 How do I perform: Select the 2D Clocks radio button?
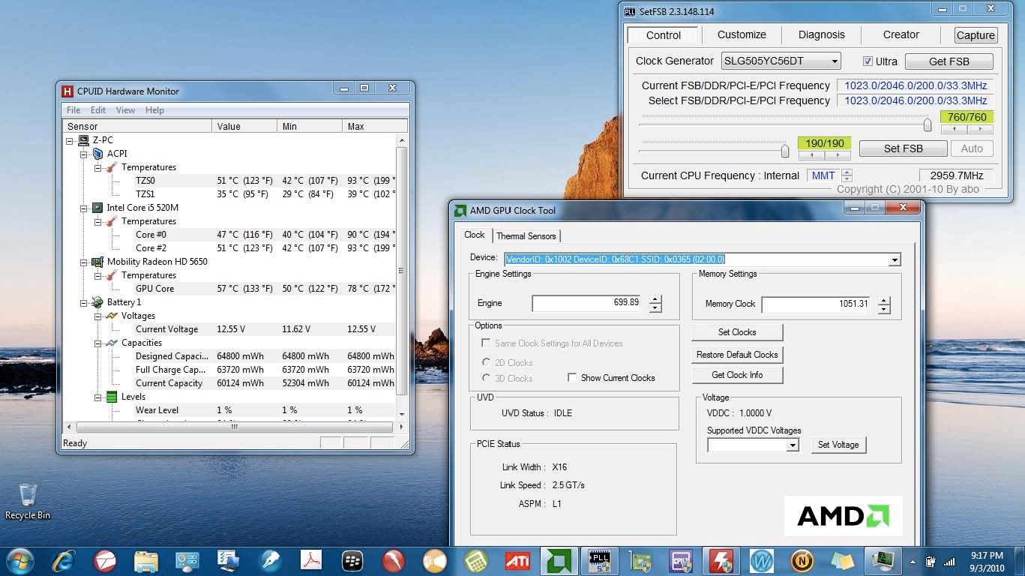pyautogui.click(x=486, y=362)
